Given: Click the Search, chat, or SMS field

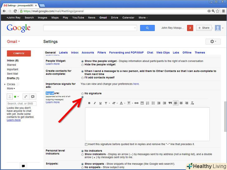Looking at the screenshot, I should pos(22,103).
